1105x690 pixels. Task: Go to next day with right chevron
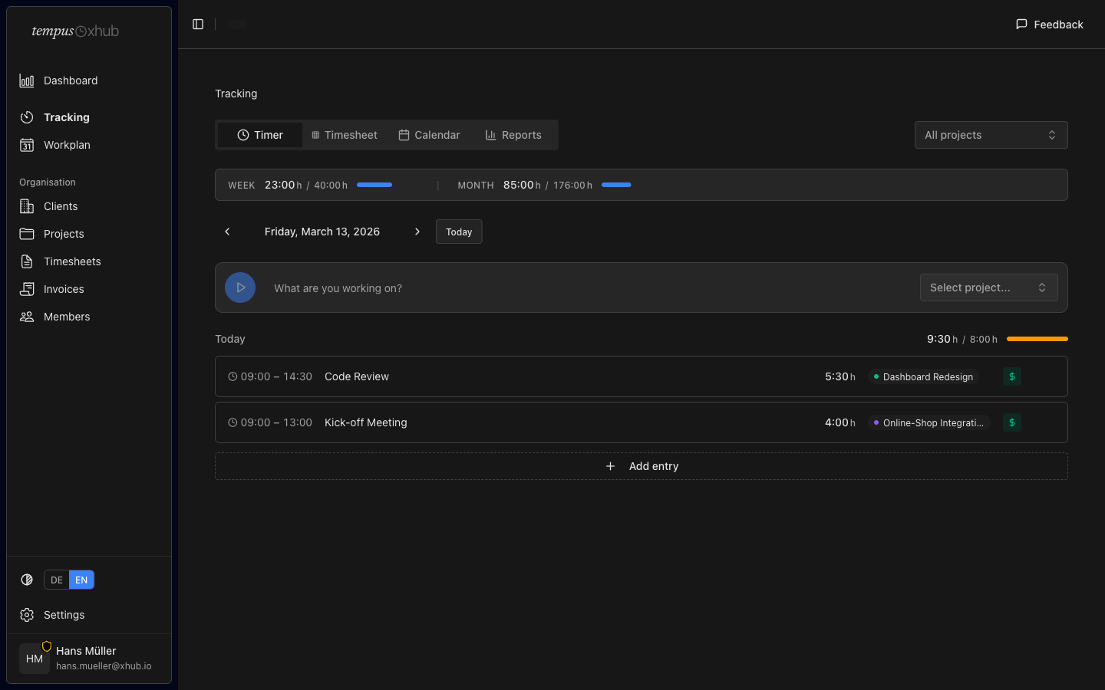click(417, 232)
